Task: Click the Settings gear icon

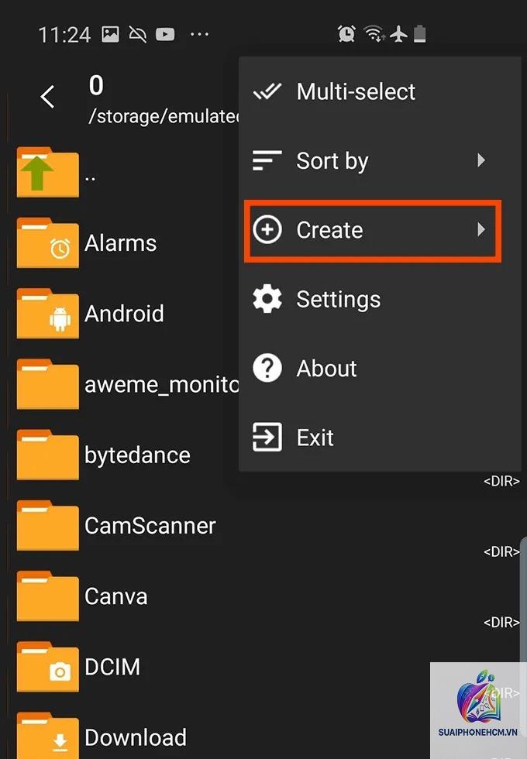Action: coord(267,299)
